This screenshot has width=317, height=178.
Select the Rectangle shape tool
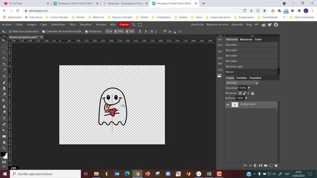tap(4, 136)
